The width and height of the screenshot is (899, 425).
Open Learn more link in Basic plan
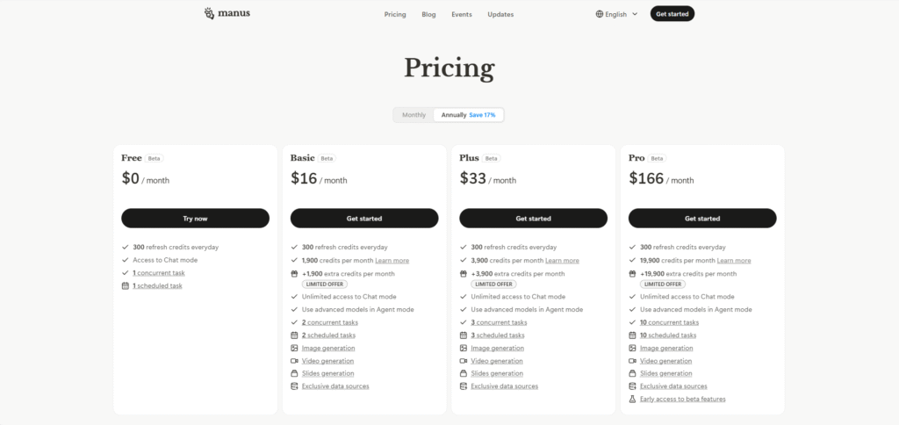coord(392,261)
